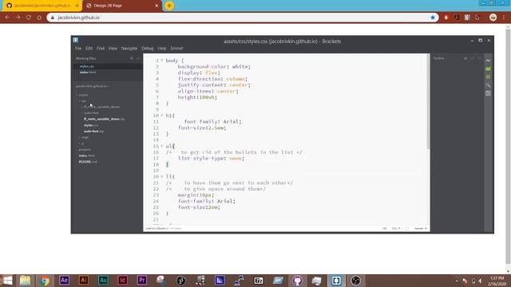Click the Brackets app logo in the title bar

pos(76,40)
